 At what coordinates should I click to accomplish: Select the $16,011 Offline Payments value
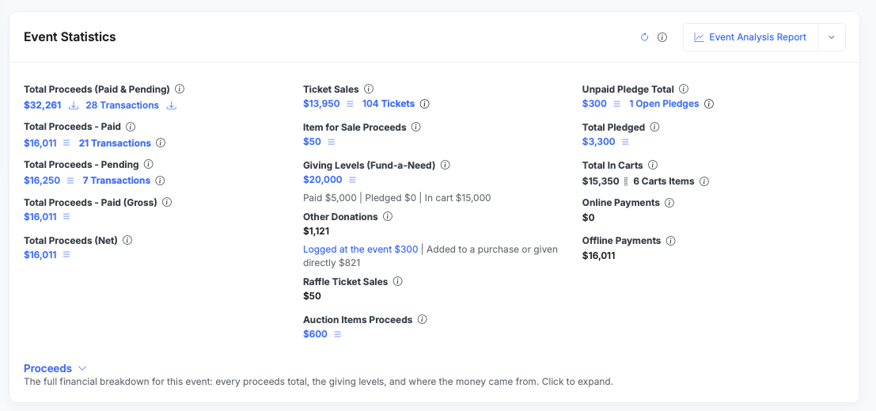[598, 256]
